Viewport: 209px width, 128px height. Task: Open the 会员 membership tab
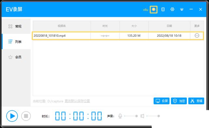click(x=16, y=57)
